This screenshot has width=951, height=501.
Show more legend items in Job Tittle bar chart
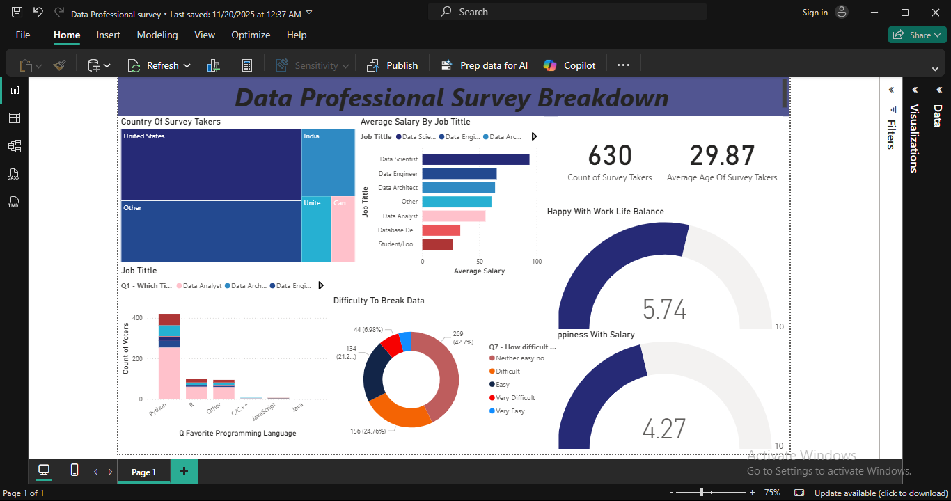click(320, 285)
